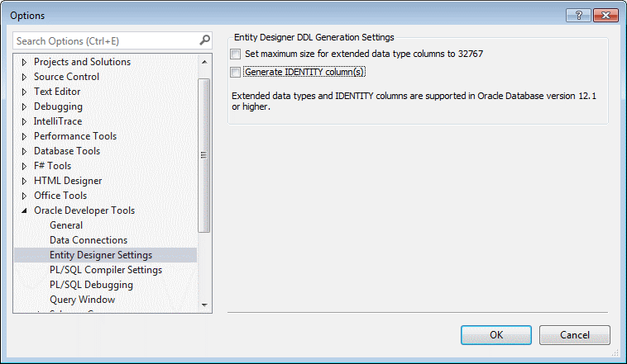Expand the Source Control node
Screen dimensions: 627x364
pos(24,77)
